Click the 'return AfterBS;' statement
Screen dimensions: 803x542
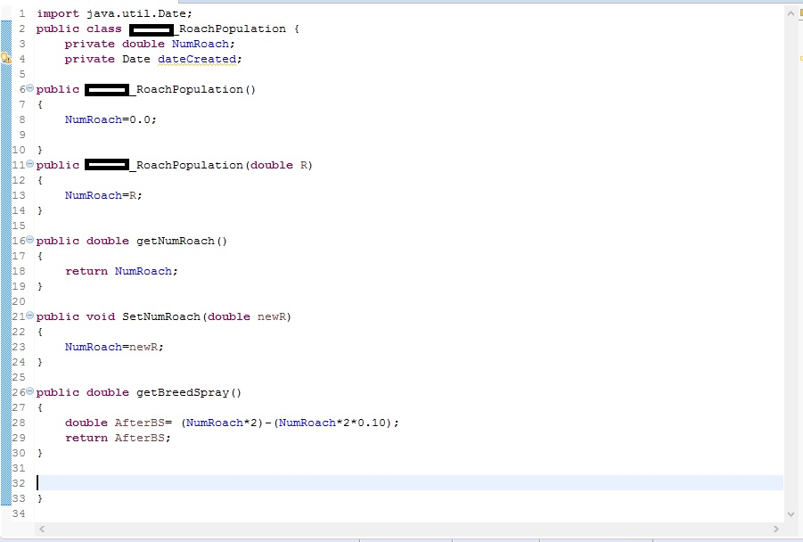(x=118, y=438)
